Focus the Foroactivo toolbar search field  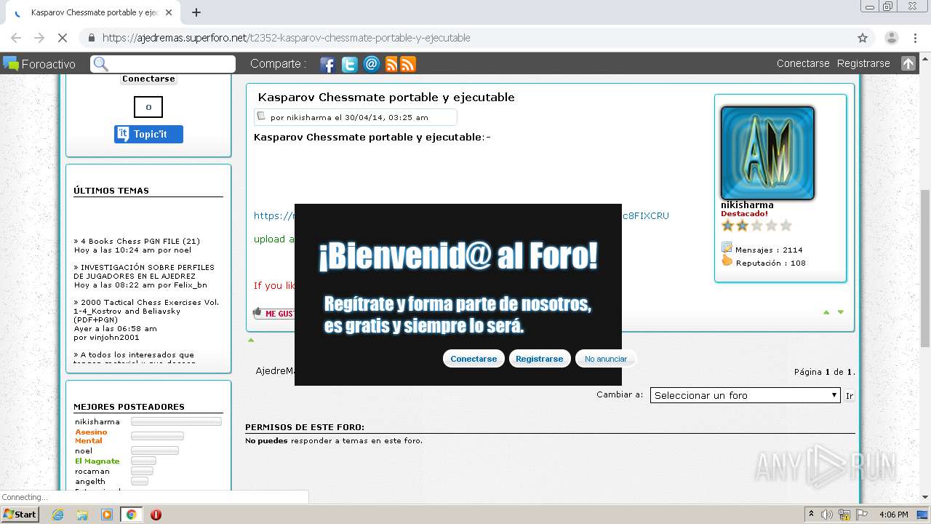pos(163,64)
